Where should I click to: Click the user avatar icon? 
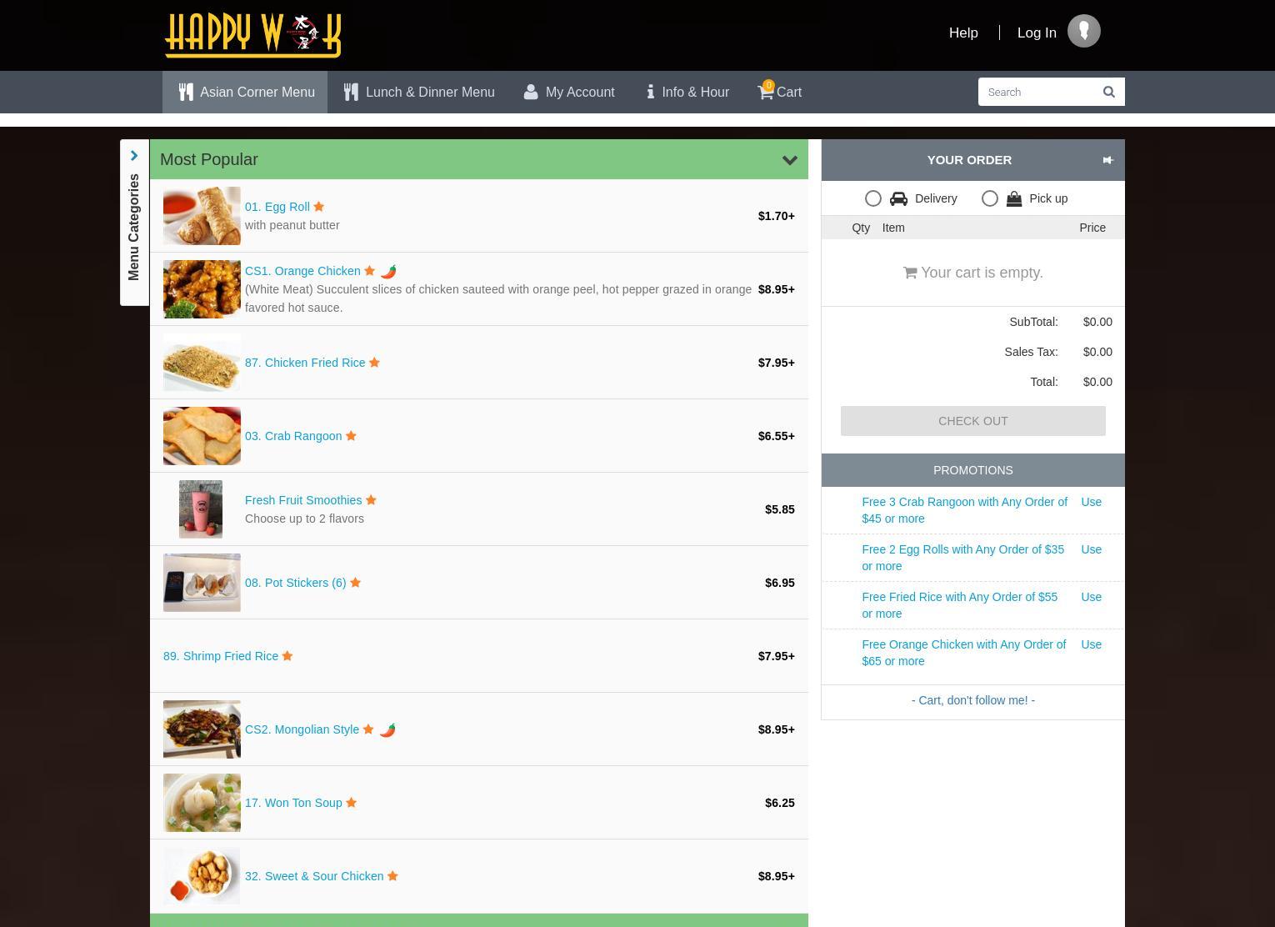click(1083, 32)
